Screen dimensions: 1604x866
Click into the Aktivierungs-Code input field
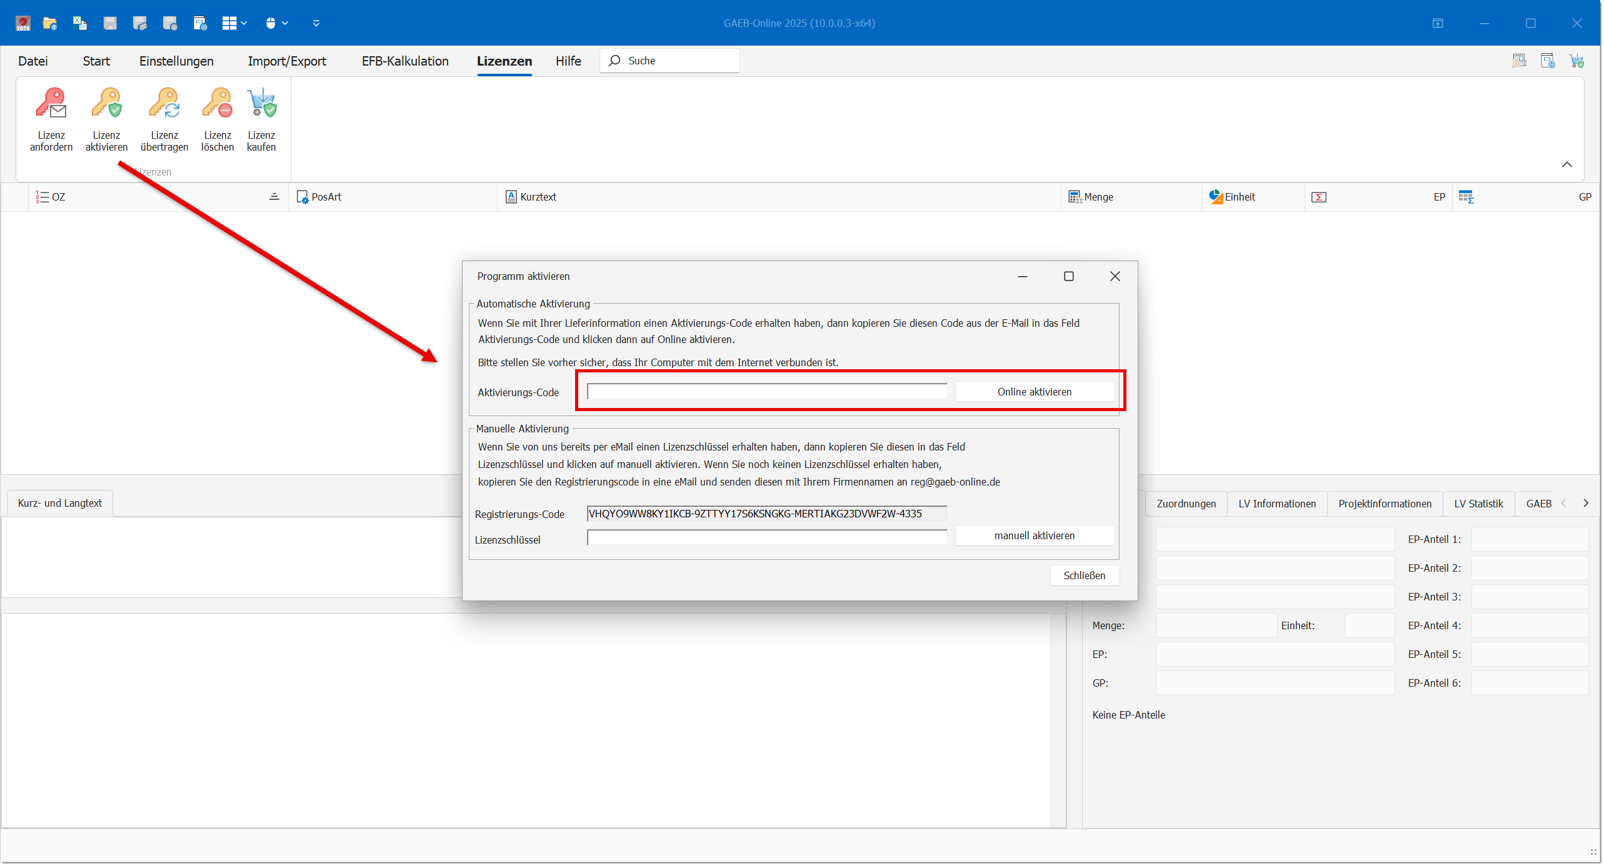point(766,392)
